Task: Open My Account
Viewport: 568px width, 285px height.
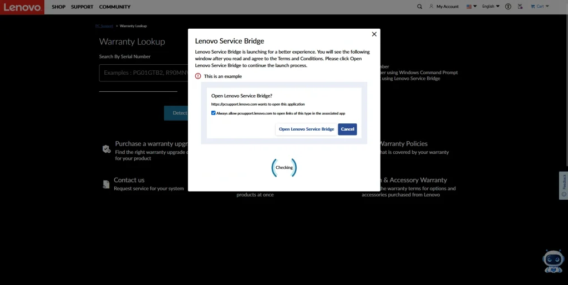Action: [444, 7]
